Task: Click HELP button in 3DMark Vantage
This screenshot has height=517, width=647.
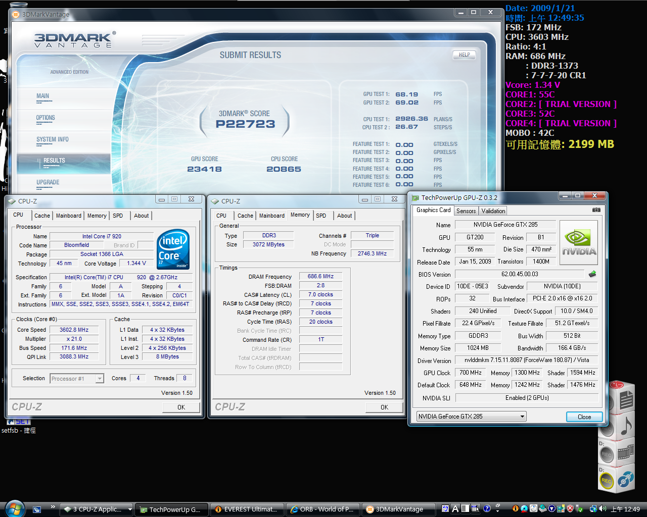Action: pos(465,55)
